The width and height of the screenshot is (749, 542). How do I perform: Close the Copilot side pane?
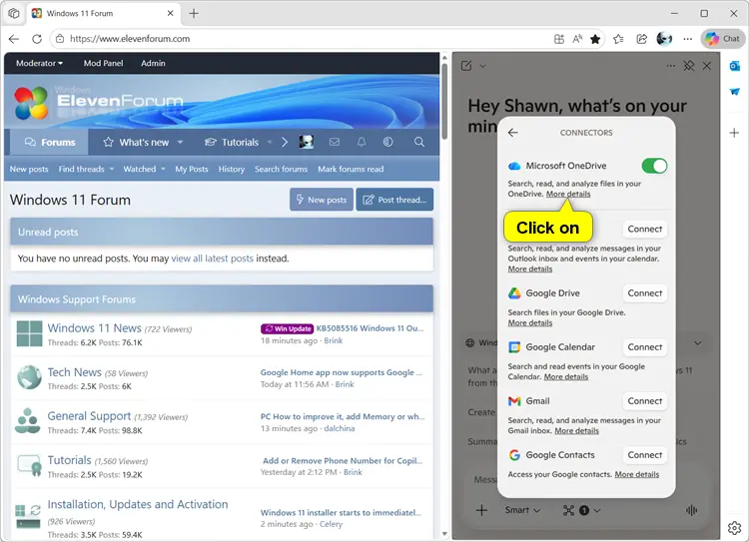707,66
